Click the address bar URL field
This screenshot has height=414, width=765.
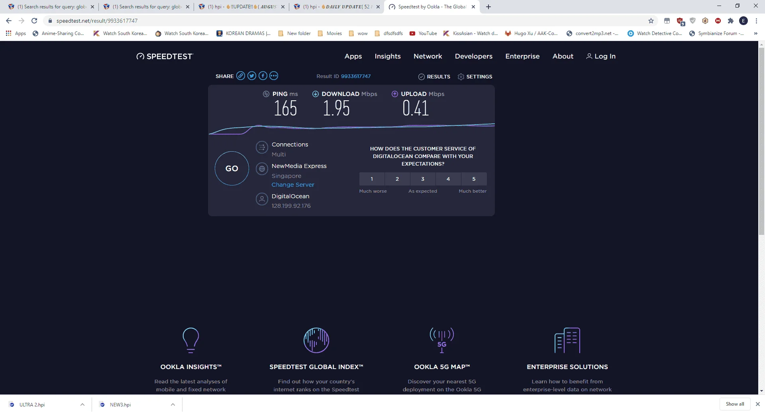click(347, 21)
